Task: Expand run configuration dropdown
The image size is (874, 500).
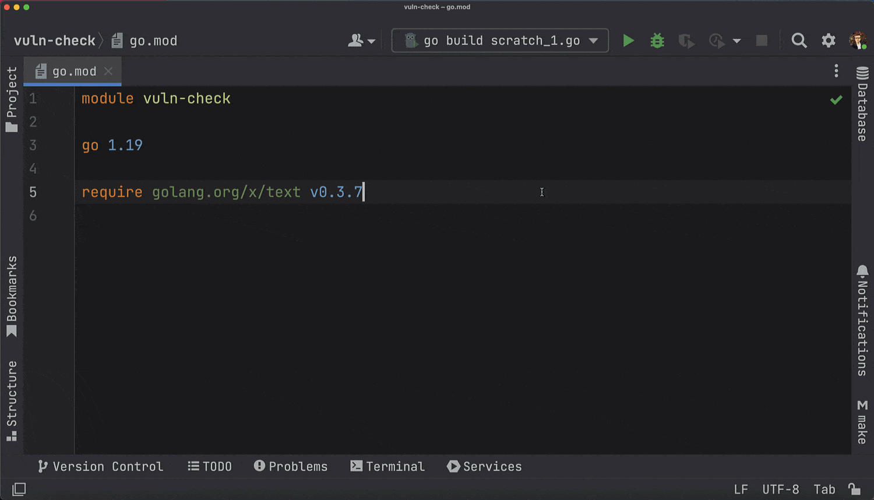Action: [593, 41]
